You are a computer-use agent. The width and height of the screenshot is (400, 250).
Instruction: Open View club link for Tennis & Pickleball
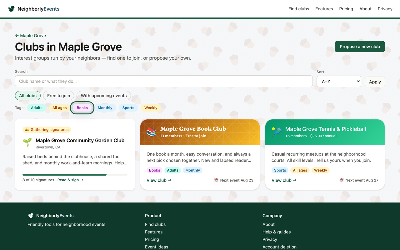(284, 180)
